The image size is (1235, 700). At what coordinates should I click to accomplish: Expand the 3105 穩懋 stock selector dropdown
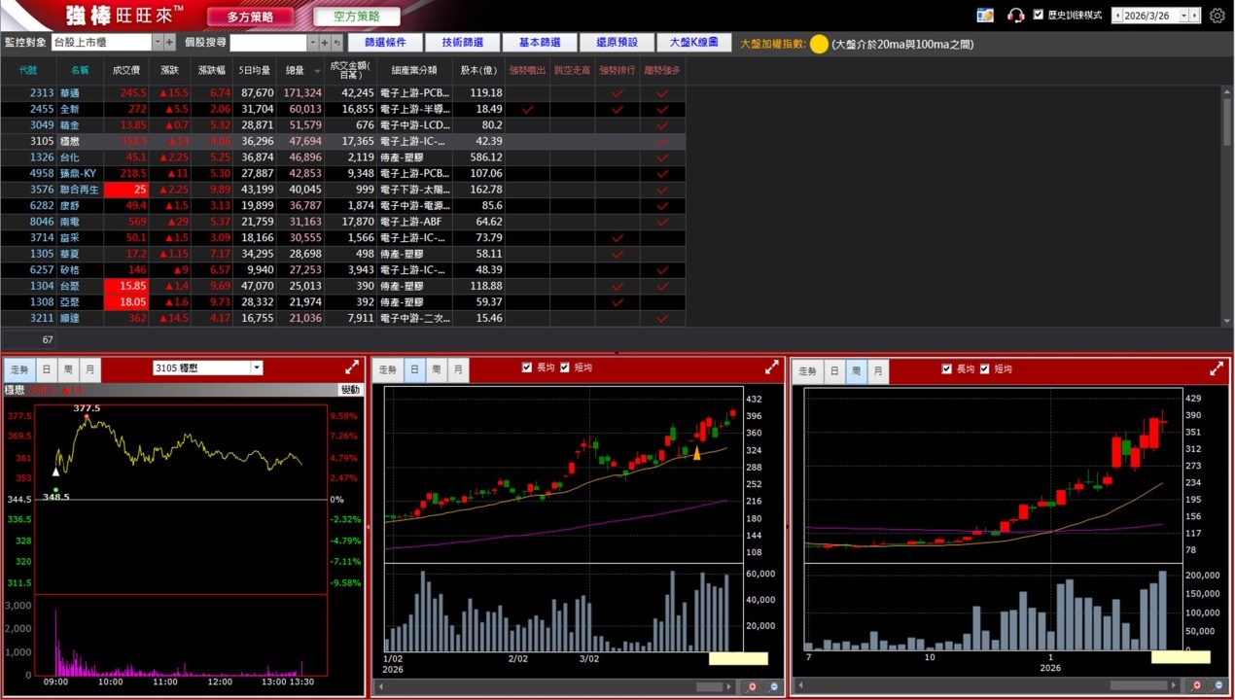point(257,368)
